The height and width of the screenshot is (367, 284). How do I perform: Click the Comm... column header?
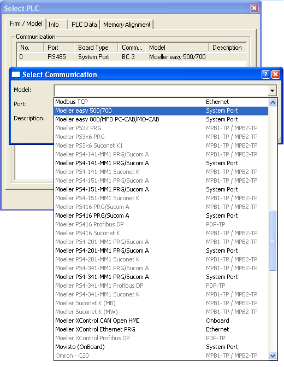132,47
